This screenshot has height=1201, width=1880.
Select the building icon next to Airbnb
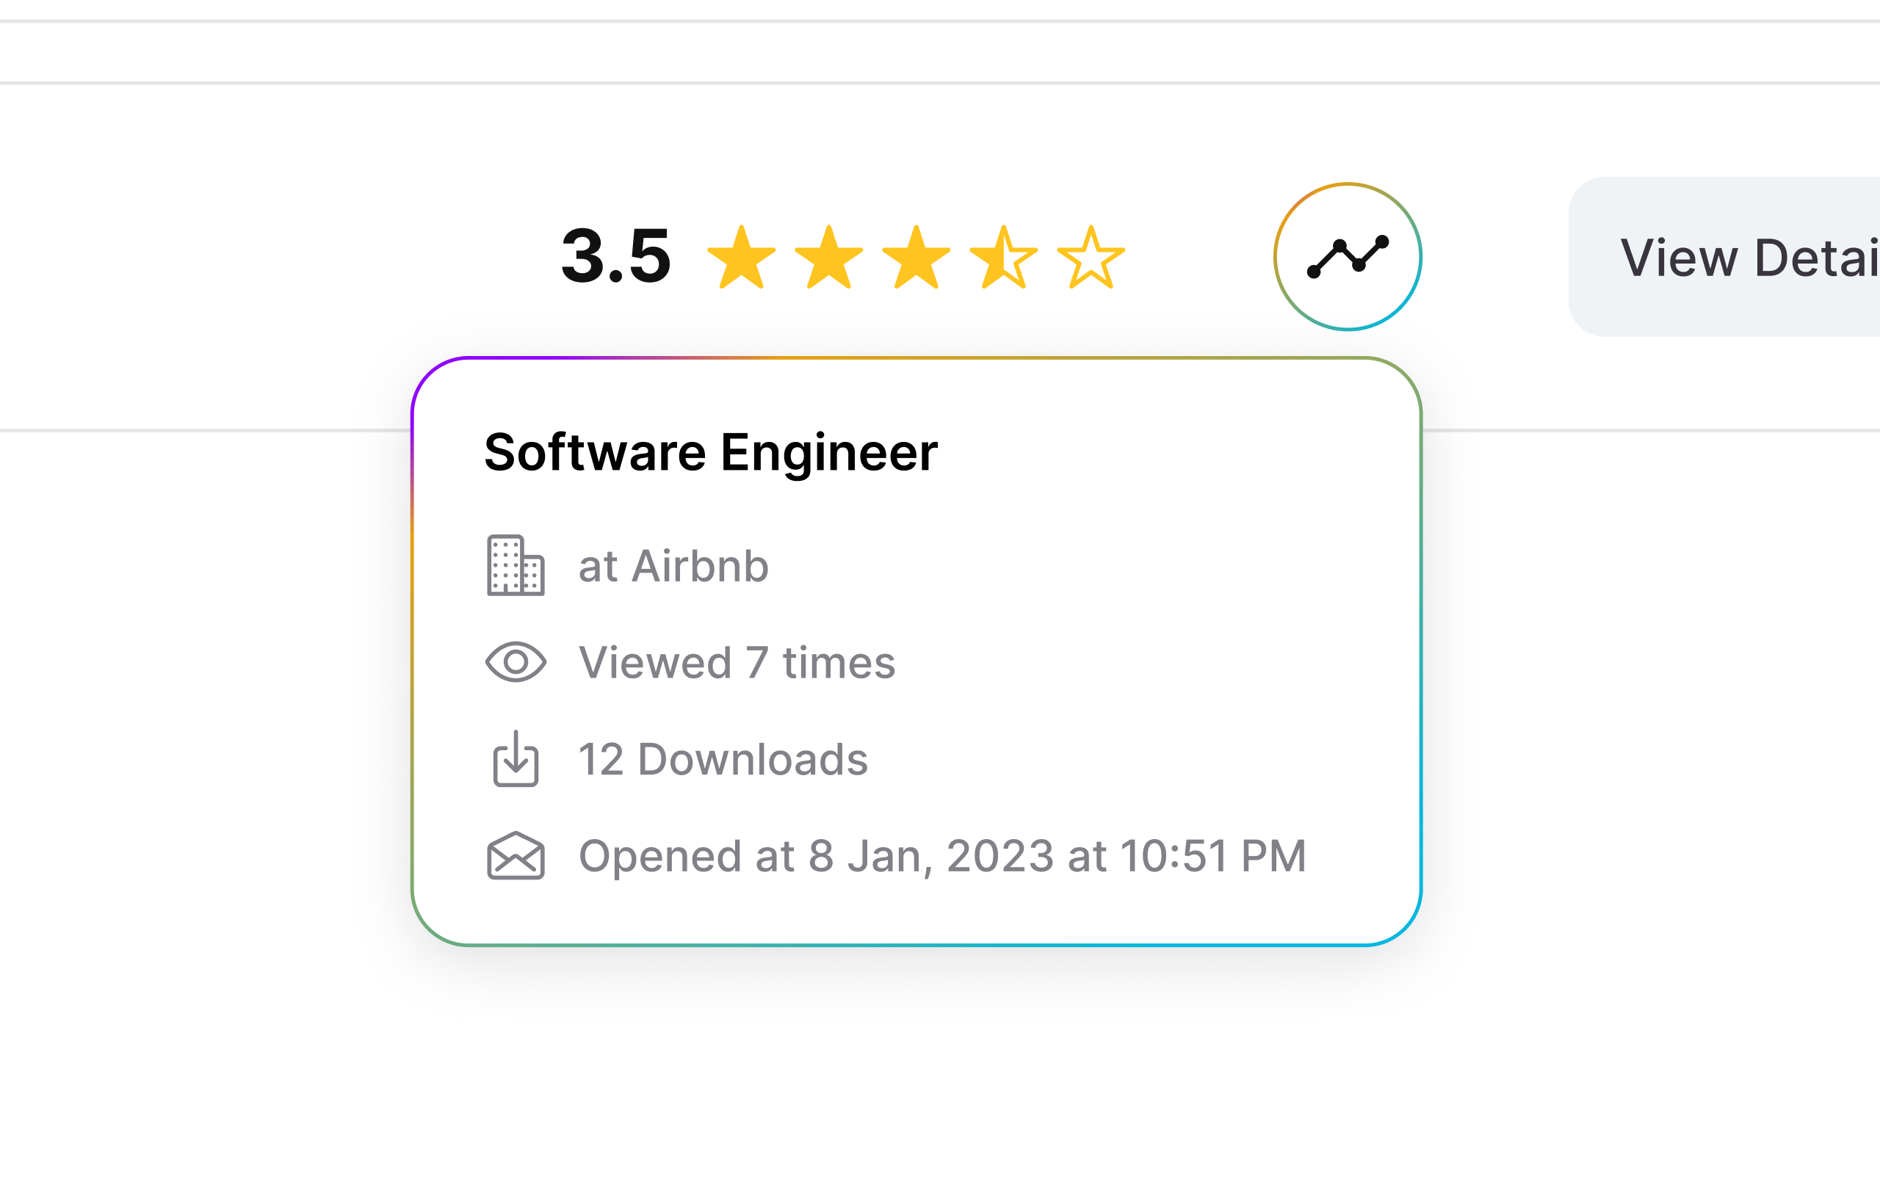pyautogui.click(x=516, y=565)
